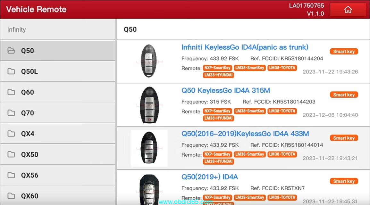Go to the home screen icon

pos(348,10)
